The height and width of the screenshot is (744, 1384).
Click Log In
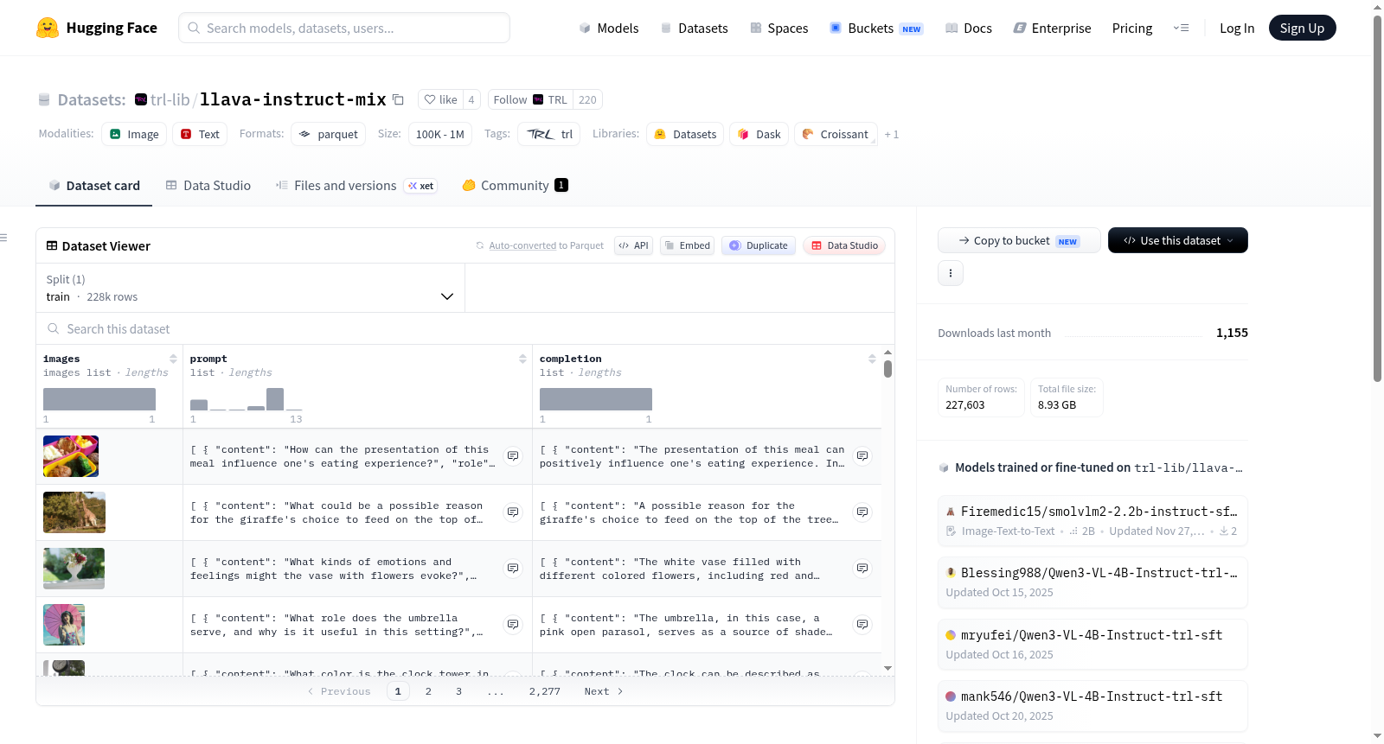tap(1236, 28)
